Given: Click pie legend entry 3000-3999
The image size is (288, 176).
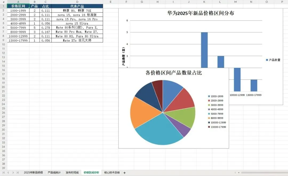Looking at the screenshot, I should coord(216,105).
